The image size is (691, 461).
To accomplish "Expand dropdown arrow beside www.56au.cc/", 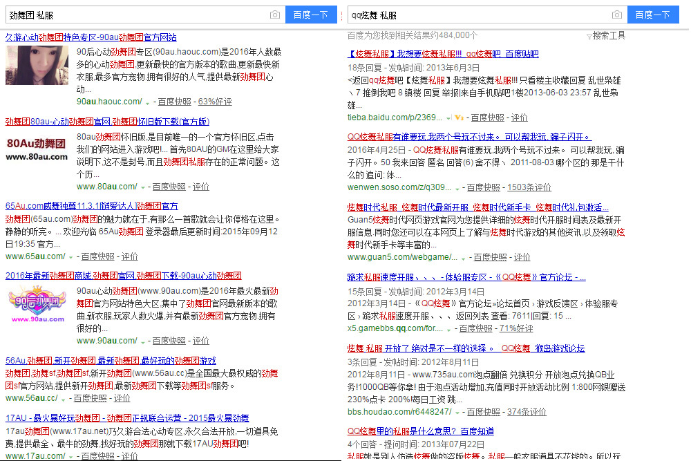I will click(x=64, y=399).
